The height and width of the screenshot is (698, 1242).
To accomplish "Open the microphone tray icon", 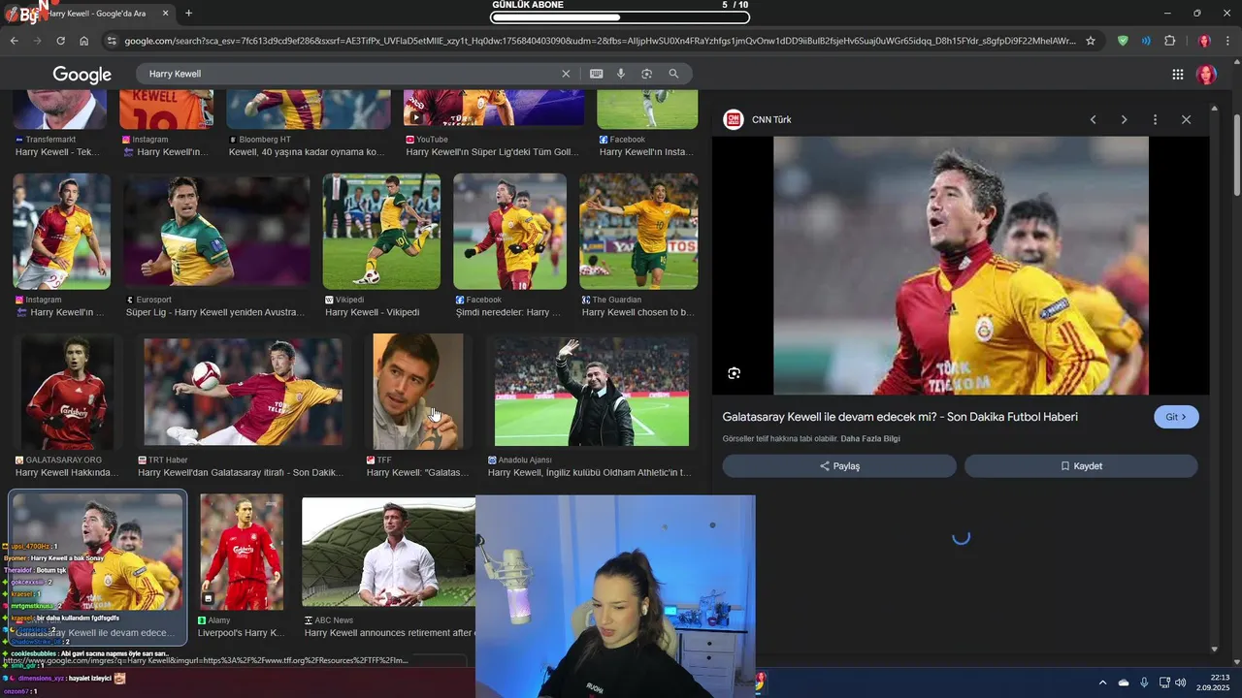I will [x=1145, y=682].
